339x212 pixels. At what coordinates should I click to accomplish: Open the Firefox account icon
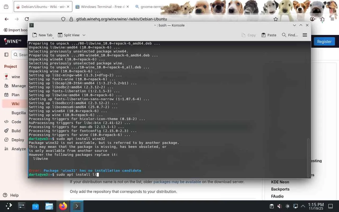312,19
